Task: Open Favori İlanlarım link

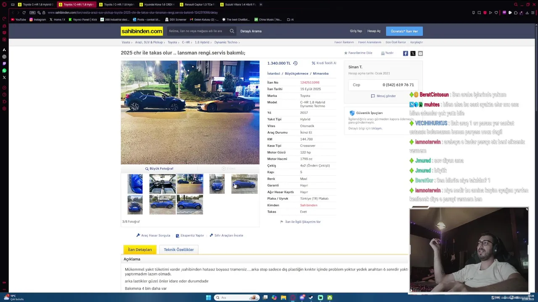Action: (344, 42)
